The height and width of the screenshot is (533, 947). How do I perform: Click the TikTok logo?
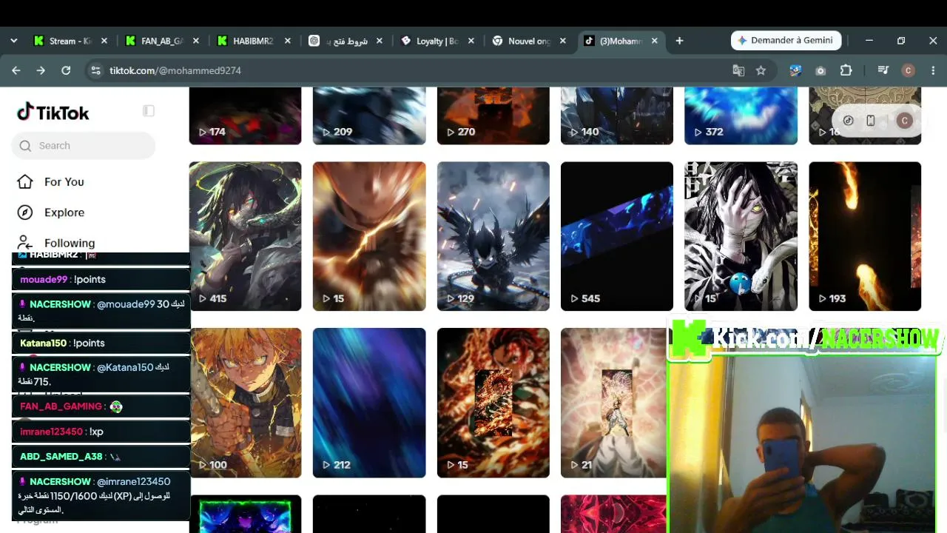coord(53,113)
